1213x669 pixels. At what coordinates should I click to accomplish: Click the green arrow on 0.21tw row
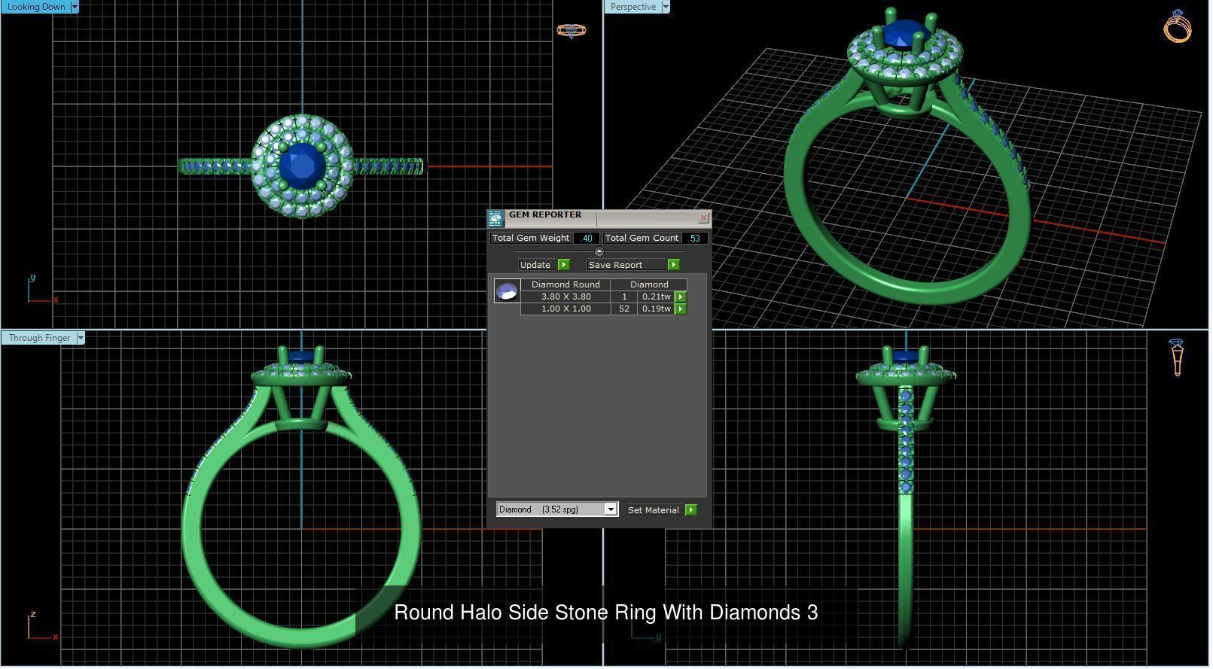[x=681, y=297]
